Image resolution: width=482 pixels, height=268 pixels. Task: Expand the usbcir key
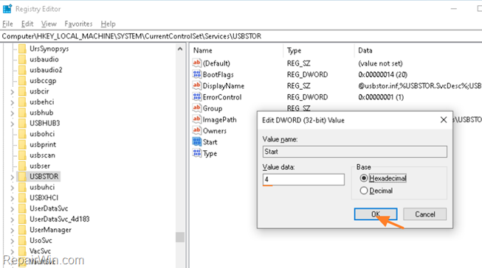pyautogui.click(x=12, y=92)
